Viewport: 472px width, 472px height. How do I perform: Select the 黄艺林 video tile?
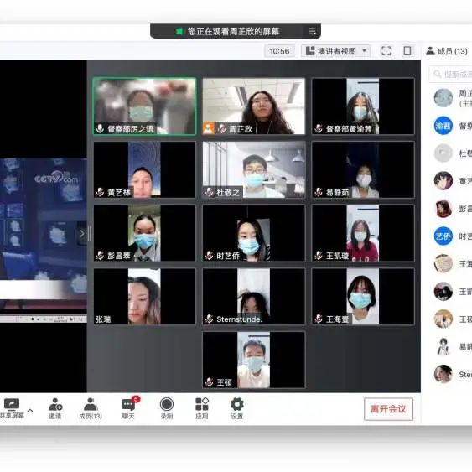coord(145,170)
